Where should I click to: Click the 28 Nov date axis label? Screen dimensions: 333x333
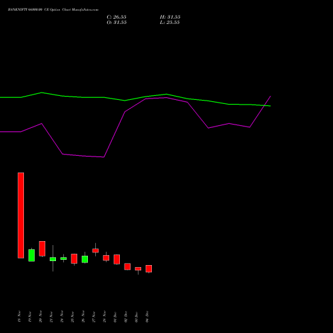(105, 316)
